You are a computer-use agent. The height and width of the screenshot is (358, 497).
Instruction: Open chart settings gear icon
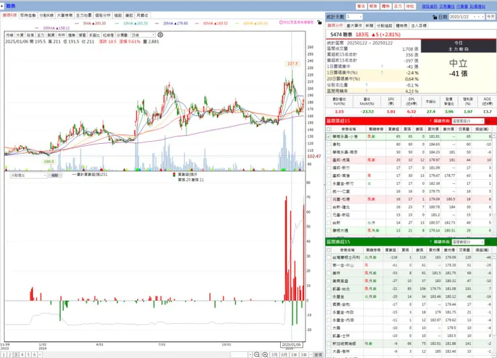tap(161, 34)
